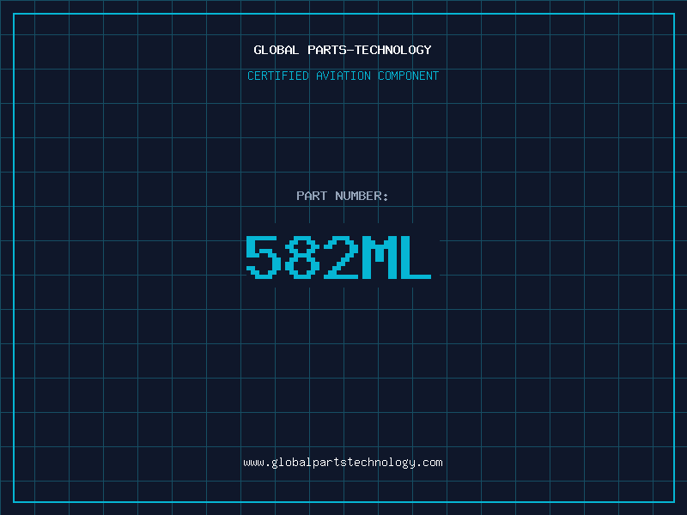Select the 582ML part number
687x515 pixels.
[338, 257]
